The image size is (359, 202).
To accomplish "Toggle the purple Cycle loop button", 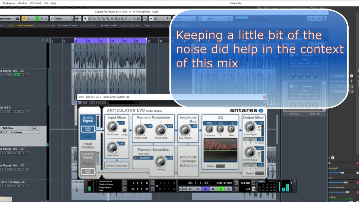I will coord(206,189).
